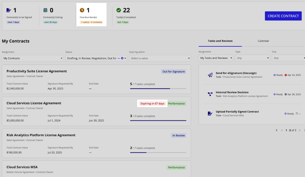305x177 pixels.
Task: Click the Apr 30, 2025 signature date
Action: pos(55,88)
